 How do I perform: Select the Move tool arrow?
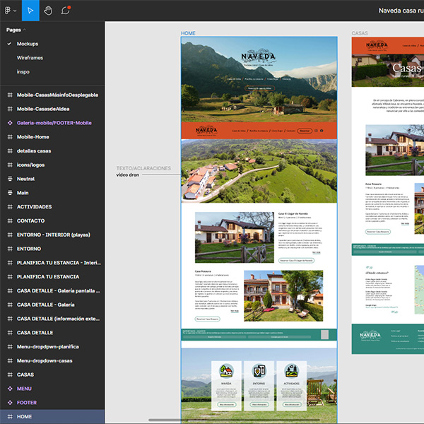click(x=30, y=11)
